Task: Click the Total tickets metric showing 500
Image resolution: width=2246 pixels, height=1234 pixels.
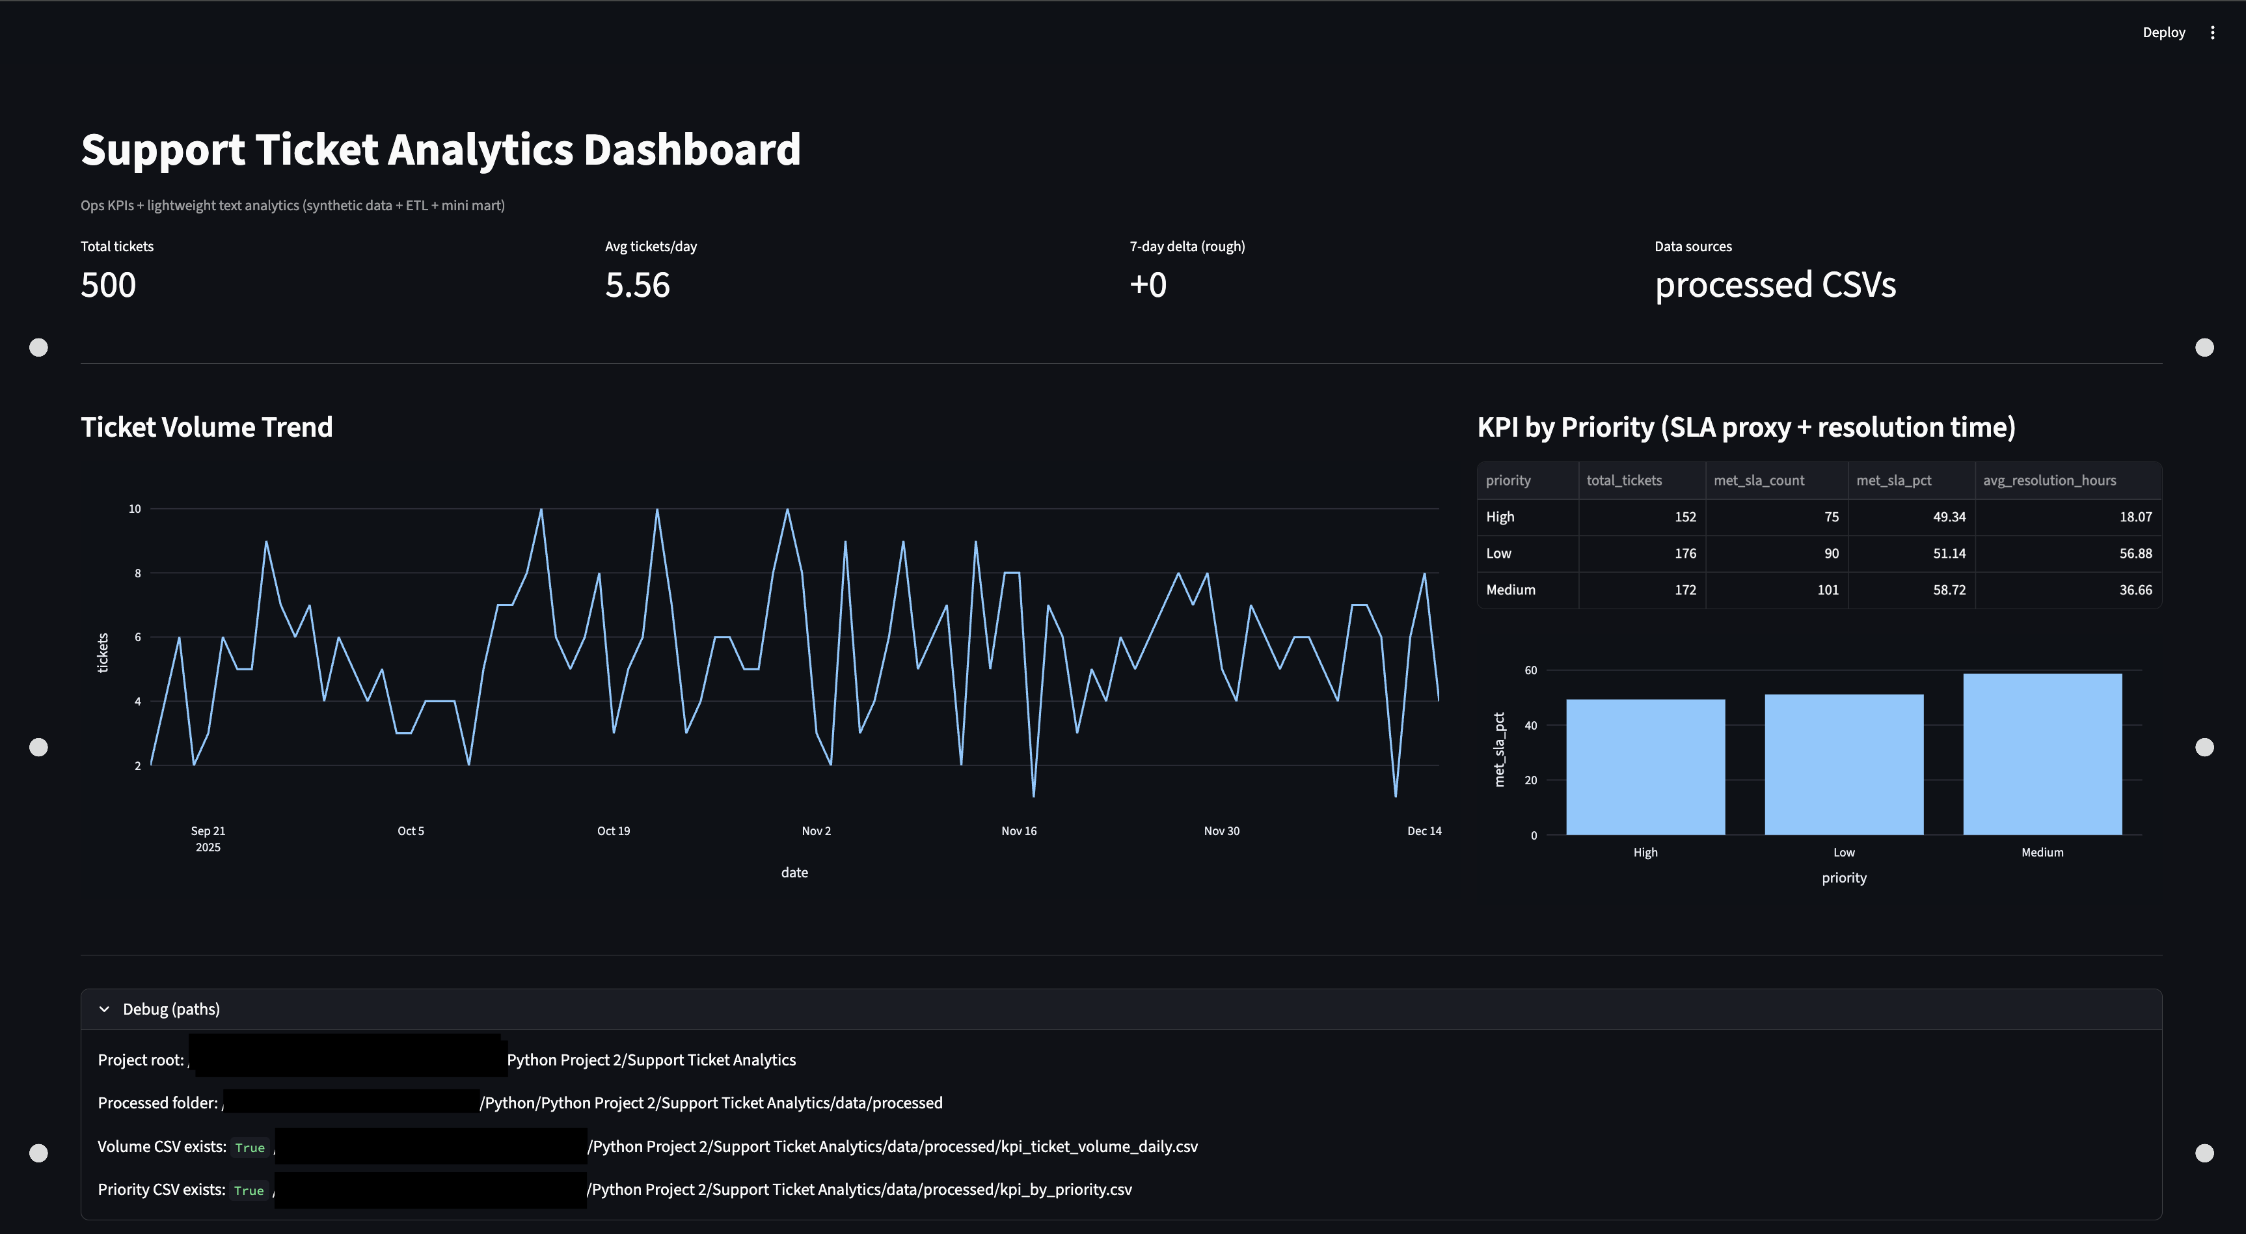Action: tap(108, 284)
